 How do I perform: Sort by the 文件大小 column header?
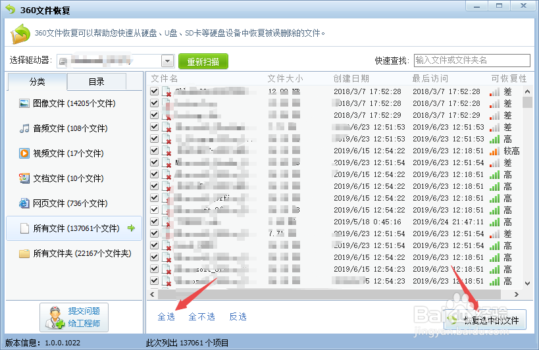(x=285, y=79)
